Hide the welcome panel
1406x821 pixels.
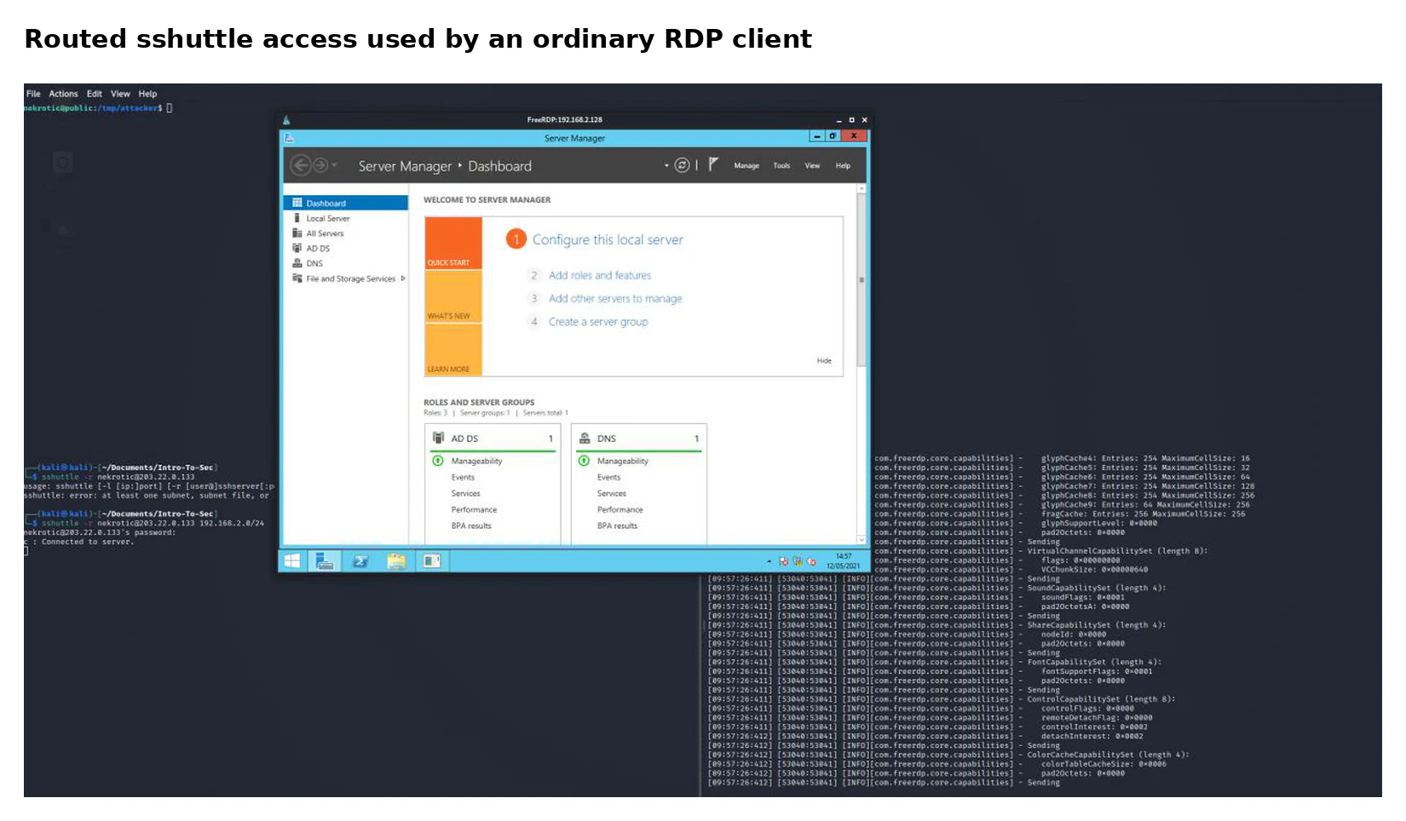pyautogui.click(x=824, y=360)
